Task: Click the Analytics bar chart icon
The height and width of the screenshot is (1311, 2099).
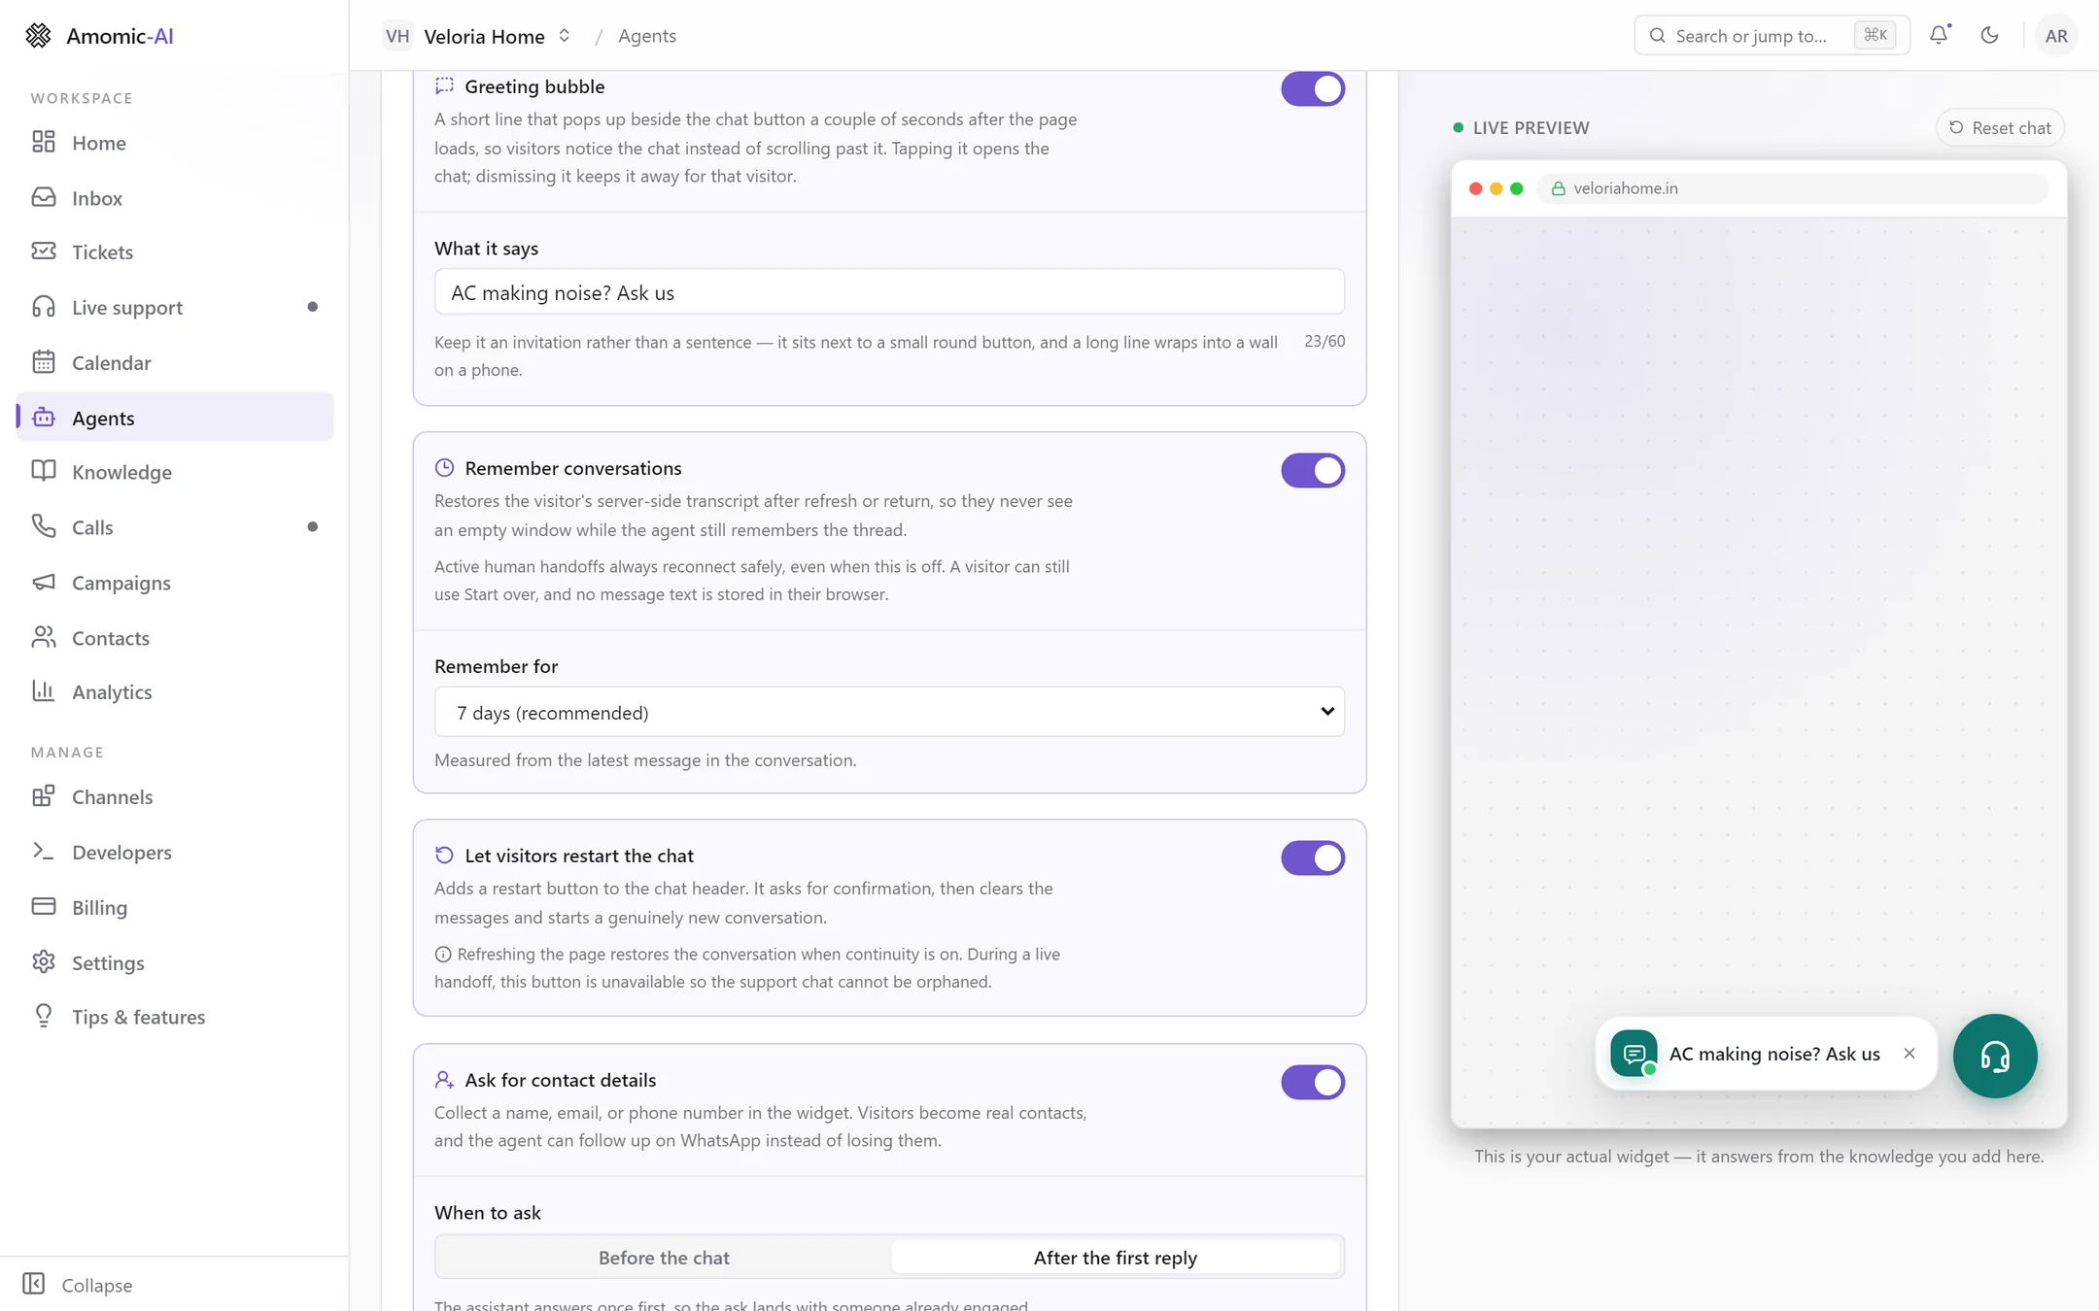Action: pyautogui.click(x=44, y=690)
